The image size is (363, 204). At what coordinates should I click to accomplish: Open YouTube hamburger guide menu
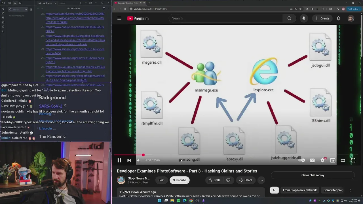click(x=119, y=18)
